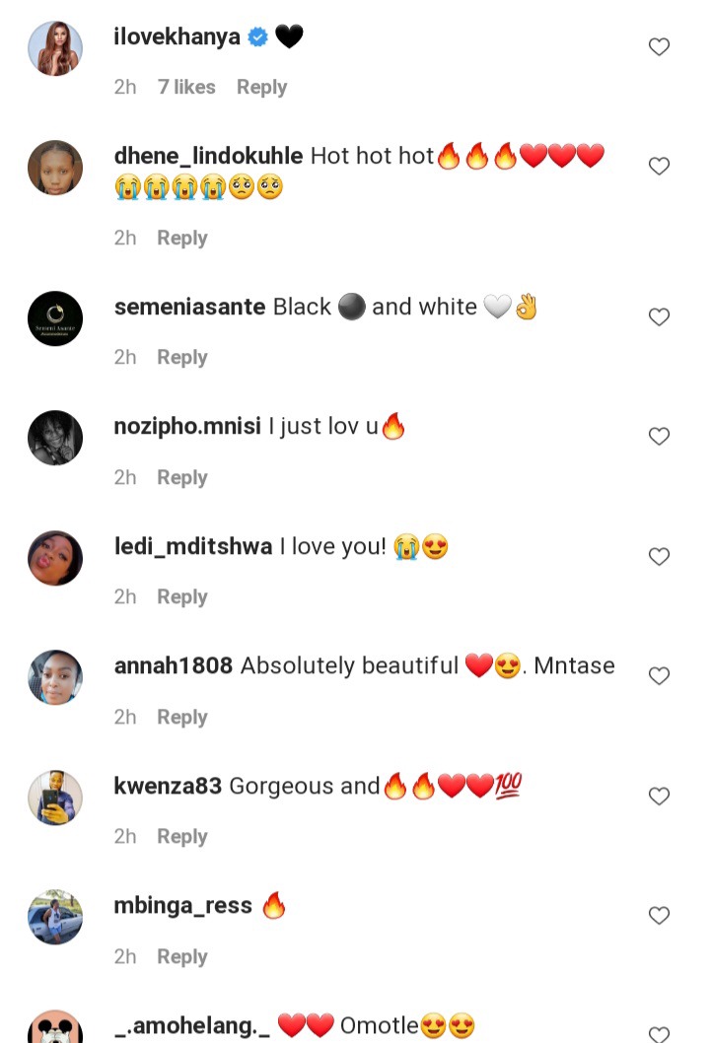The width and height of the screenshot is (710, 1043).
Task: Open ilovekhanya's profile picture
Action: [x=55, y=48]
